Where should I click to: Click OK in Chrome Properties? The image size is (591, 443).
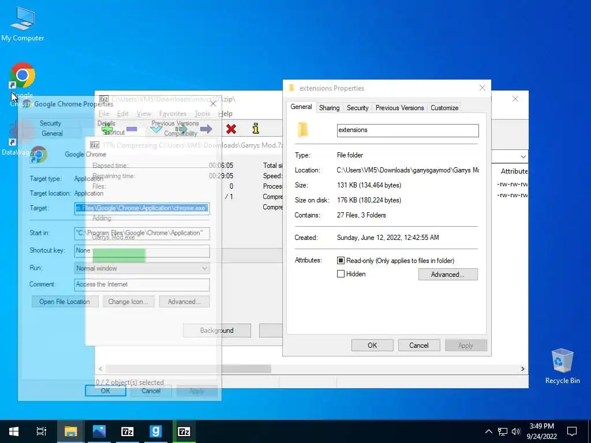click(x=106, y=391)
